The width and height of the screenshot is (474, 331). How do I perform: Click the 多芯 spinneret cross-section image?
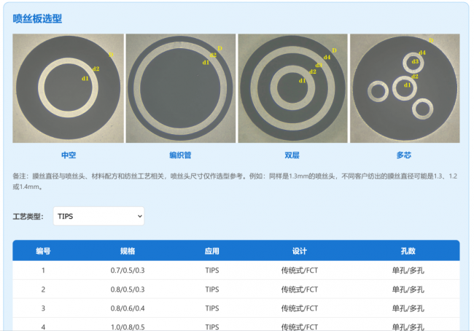click(x=405, y=88)
